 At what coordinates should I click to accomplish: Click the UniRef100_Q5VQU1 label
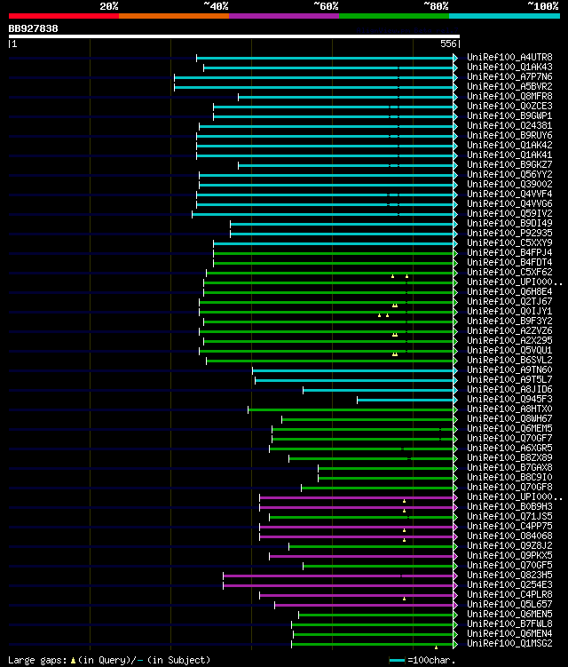[509, 351]
